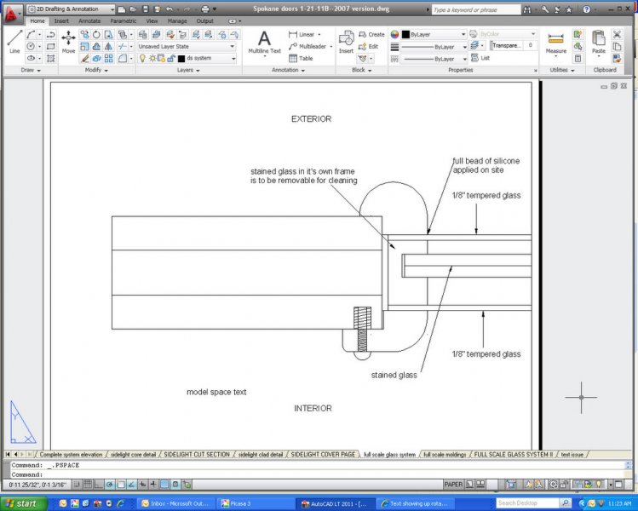
Task: Click the keyword search input field
Action: click(475, 9)
